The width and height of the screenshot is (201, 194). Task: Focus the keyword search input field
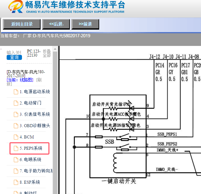[14, 53]
